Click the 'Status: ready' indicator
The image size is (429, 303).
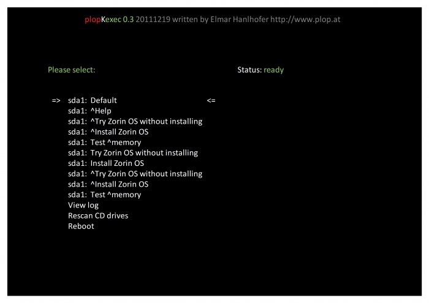tap(260, 70)
